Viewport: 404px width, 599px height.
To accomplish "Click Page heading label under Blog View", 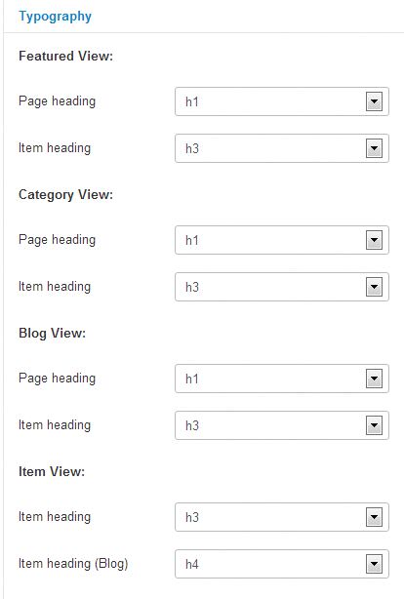I will click(57, 379).
